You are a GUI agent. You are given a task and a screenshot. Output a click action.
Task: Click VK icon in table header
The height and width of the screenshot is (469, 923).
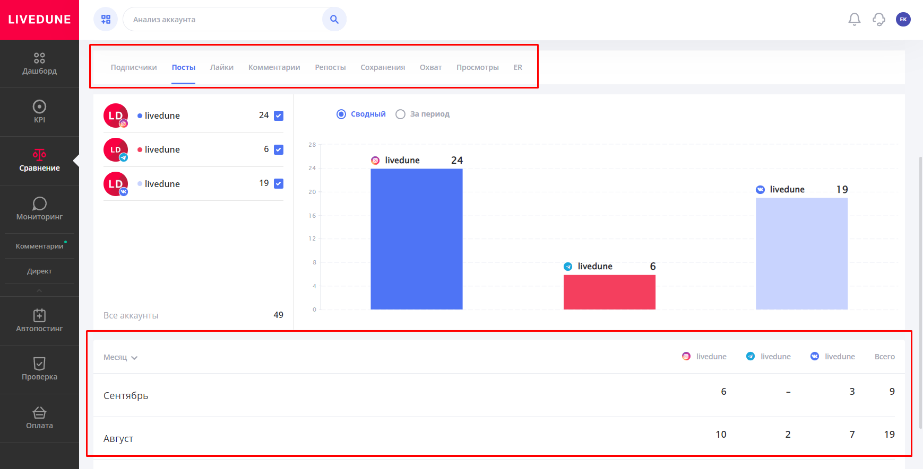(815, 357)
